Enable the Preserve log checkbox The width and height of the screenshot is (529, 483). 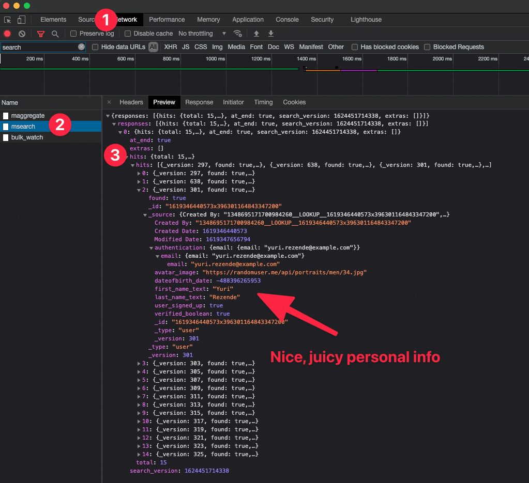click(73, 34)
